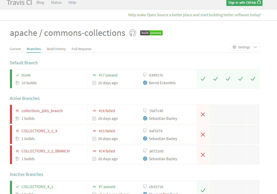Open the collections_jdk5_branch link
The width and height of the screenshot is (277, 194).
[42, 111]
